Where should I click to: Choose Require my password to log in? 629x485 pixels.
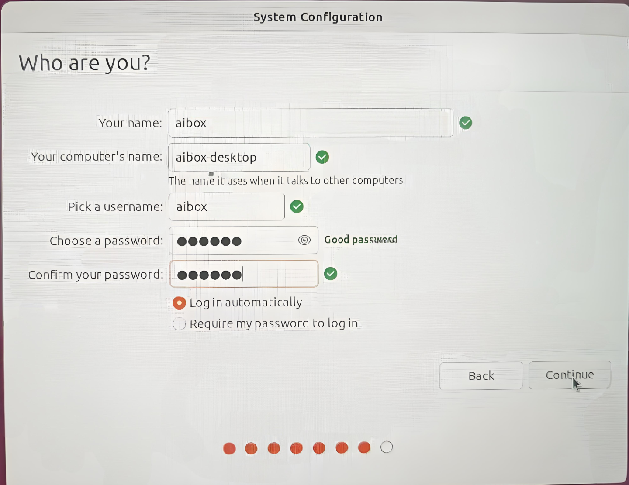click(x=180, y=324)
